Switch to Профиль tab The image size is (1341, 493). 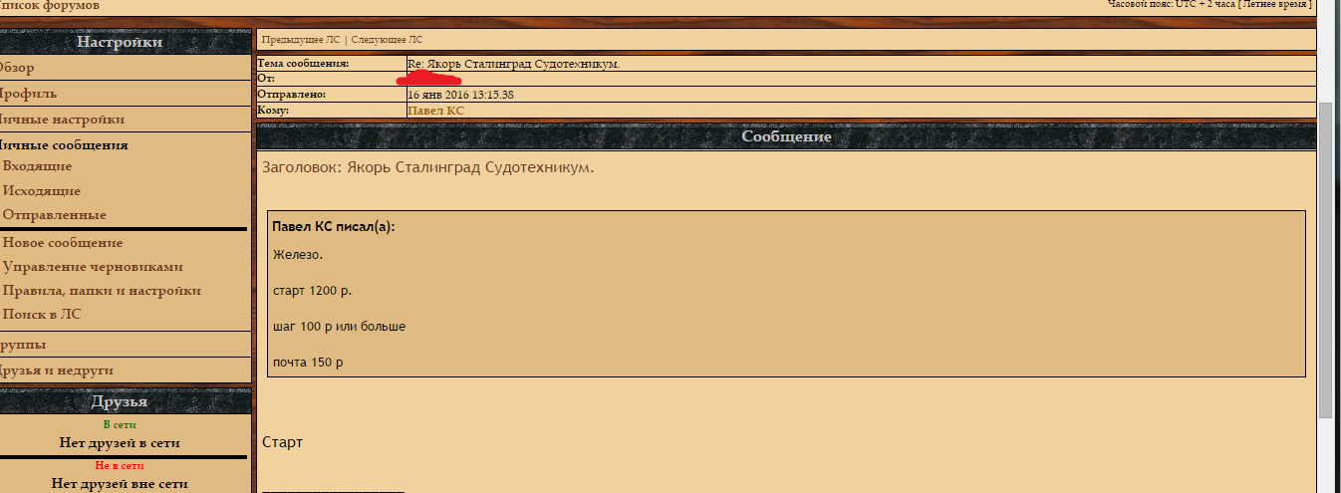[x=28, y=94]
